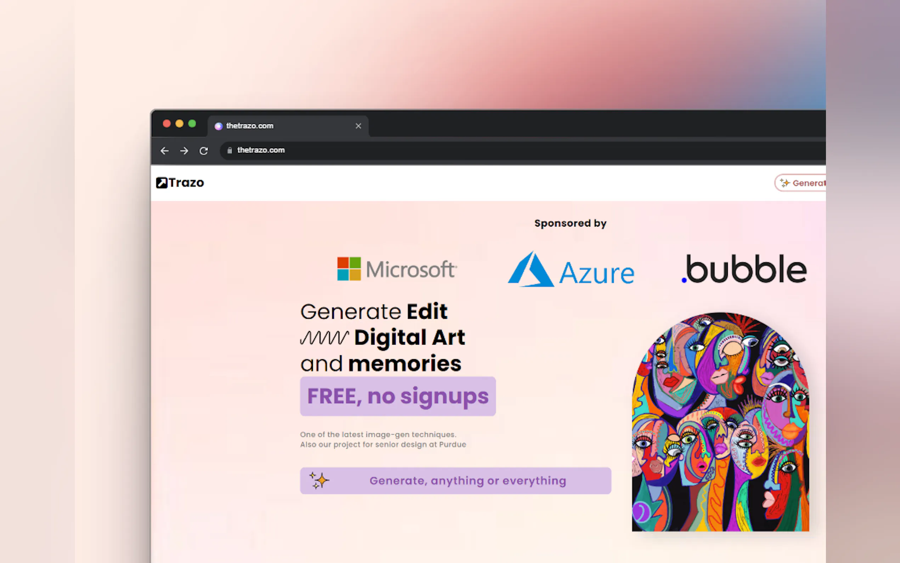This screenshot has width=900, height=563.
Task: Click the sparkle icon on Generate bar
Action: [319, 480]
